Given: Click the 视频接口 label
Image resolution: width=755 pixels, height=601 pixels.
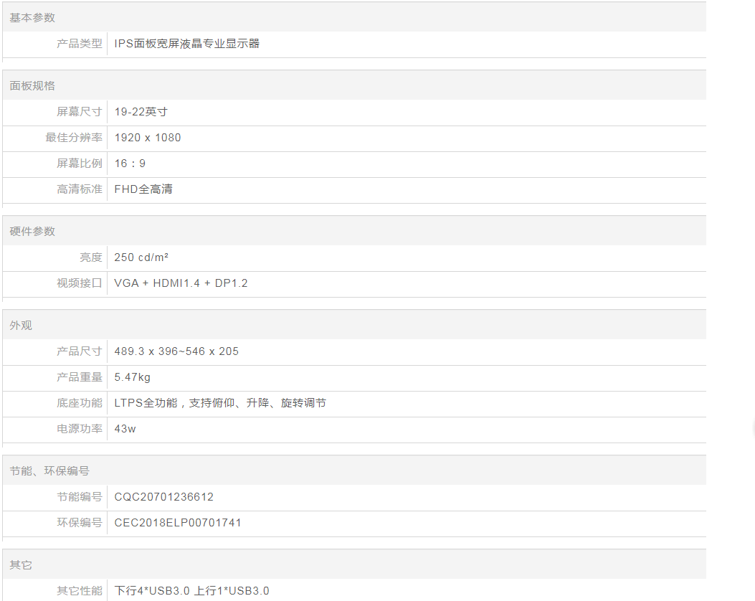Looking at the screenshot, I should tap(80, 283).
